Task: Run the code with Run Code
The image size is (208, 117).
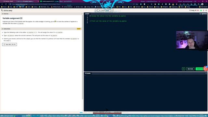Action: tap(190, 69)
